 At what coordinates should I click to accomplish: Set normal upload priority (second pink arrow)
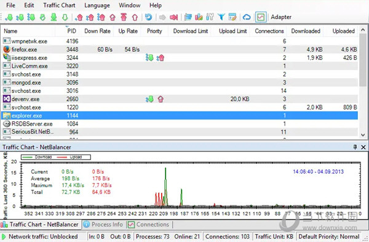[x=90, y=17]
